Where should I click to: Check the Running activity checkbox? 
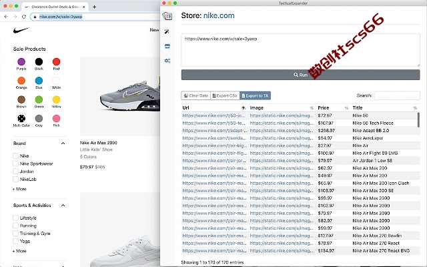15,226
